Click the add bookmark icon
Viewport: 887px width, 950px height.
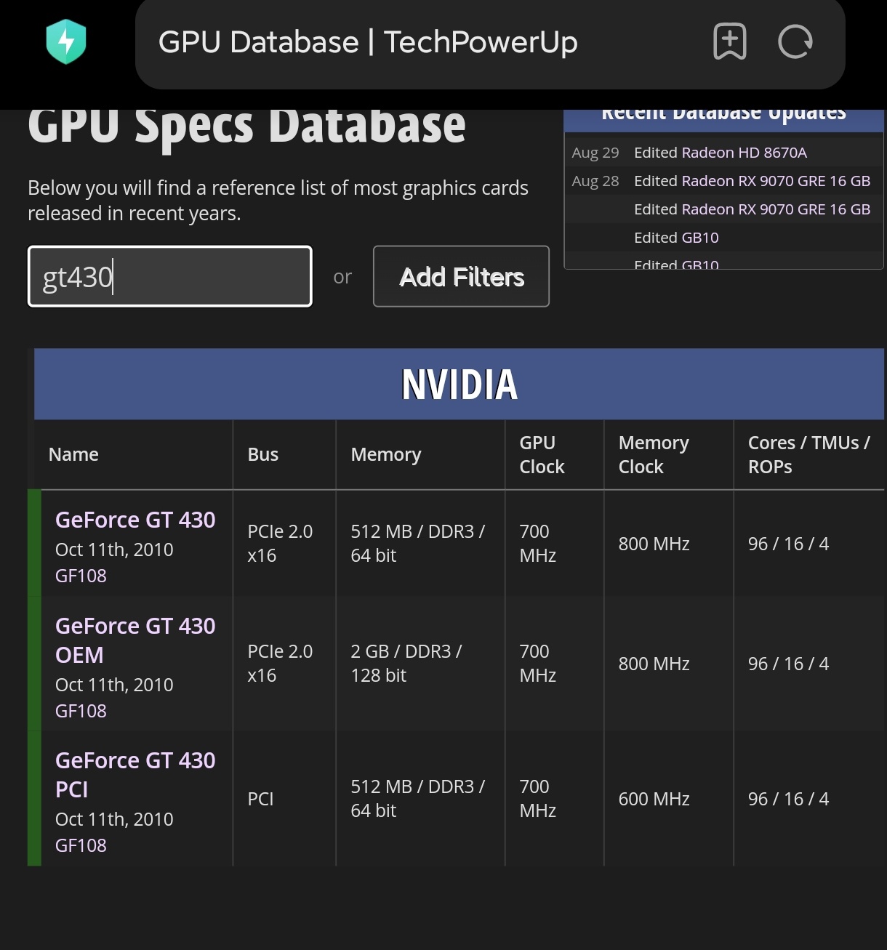click(729, 41)
